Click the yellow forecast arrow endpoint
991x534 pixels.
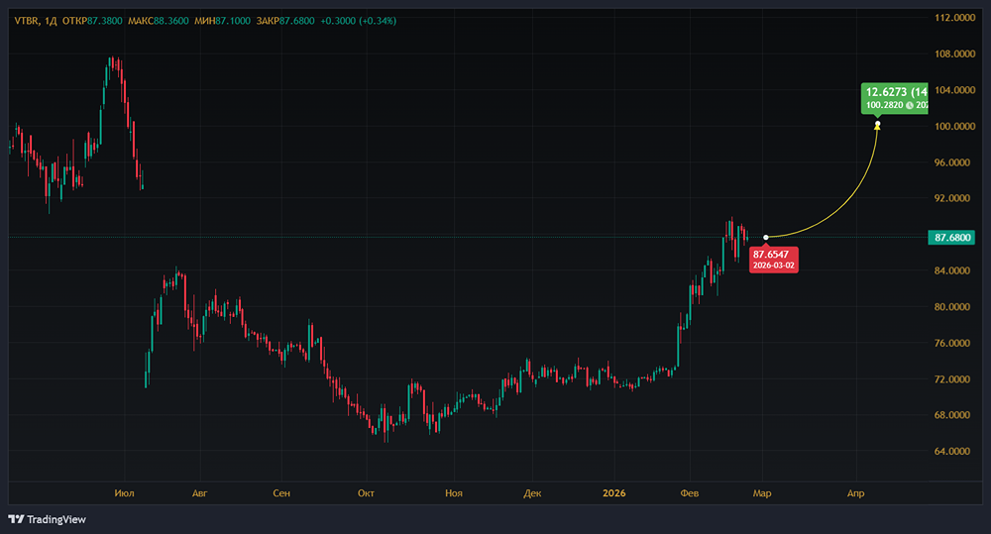click(x=877, y=125)
